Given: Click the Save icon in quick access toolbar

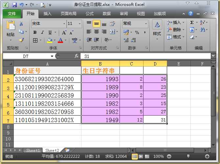Looking at the screenshot, I should 14,5.
